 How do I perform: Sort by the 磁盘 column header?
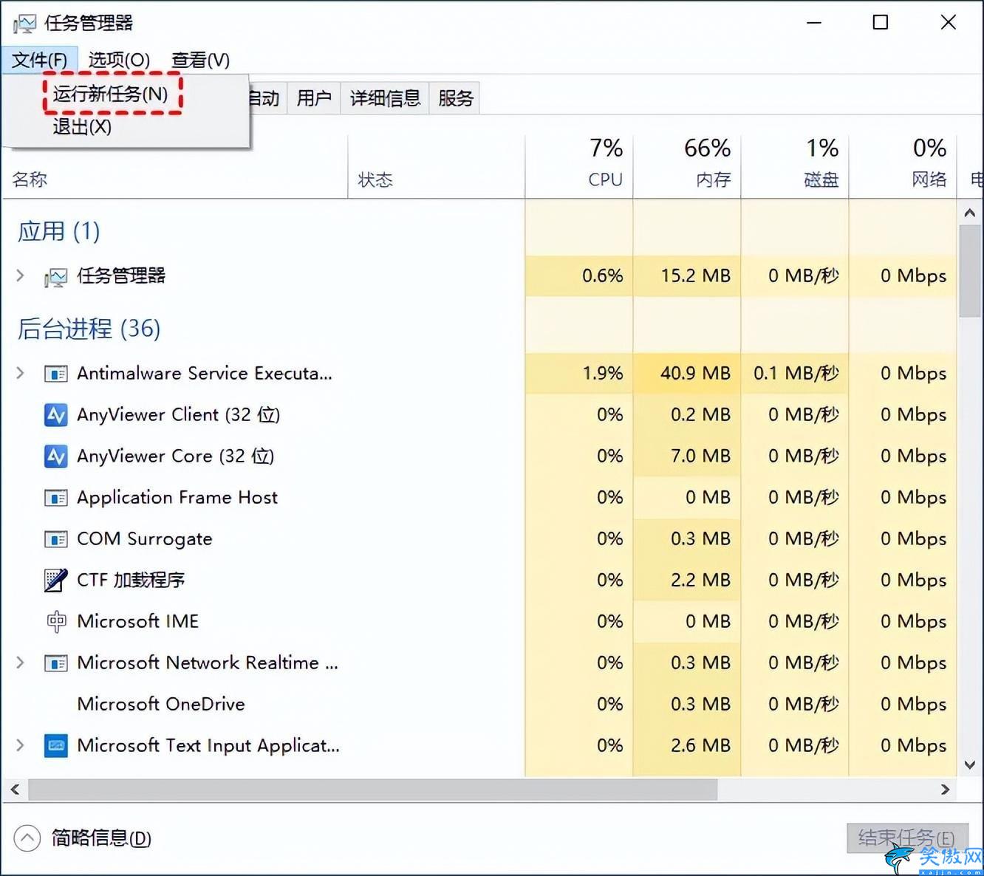pos(795,165)
